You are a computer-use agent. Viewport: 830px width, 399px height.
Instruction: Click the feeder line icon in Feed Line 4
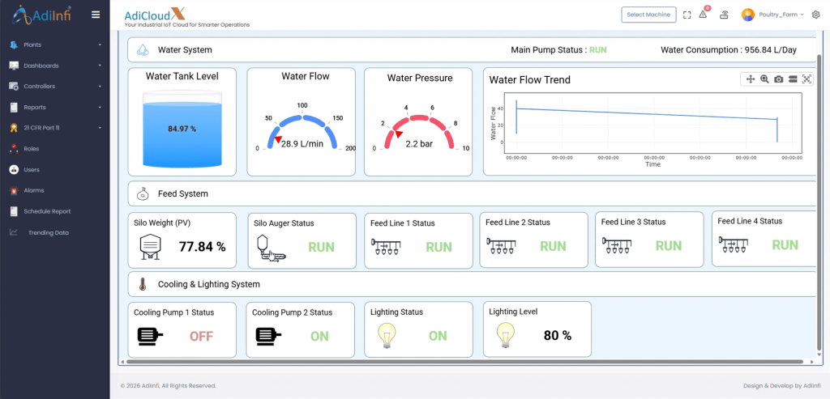(x=733, y=245)
